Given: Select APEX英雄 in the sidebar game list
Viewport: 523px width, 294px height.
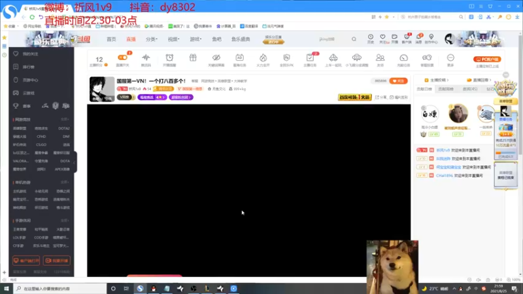Looking at the screenshot, I should (x=62, y=169).
